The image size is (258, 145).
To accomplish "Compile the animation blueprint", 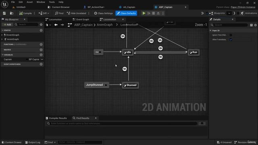I will point(25,13).
